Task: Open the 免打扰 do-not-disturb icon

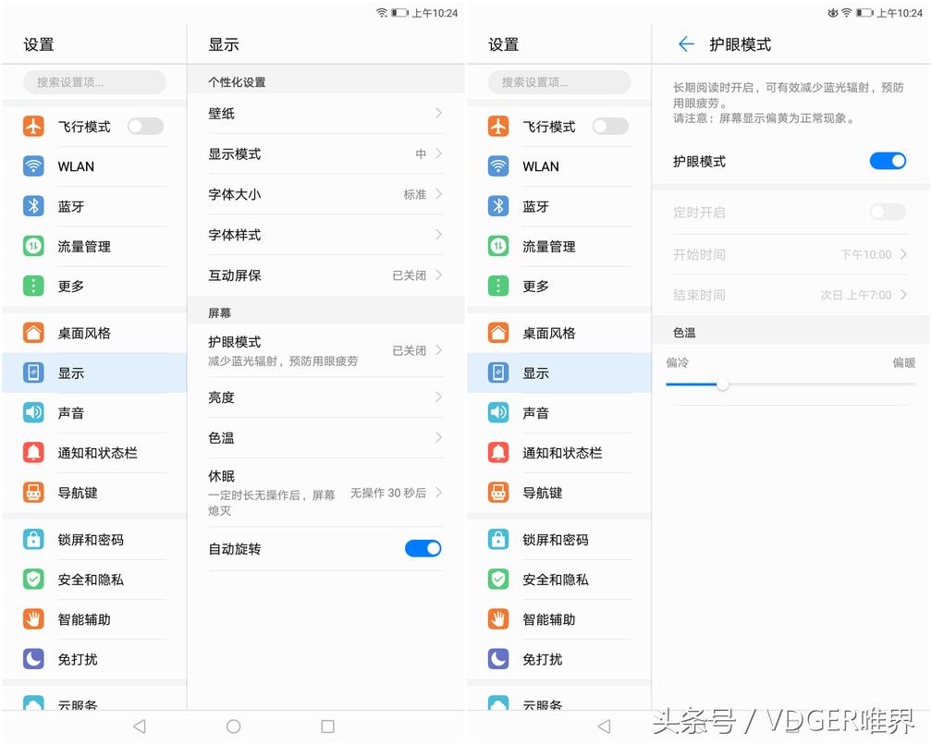Action: click(x=34, y=660)
